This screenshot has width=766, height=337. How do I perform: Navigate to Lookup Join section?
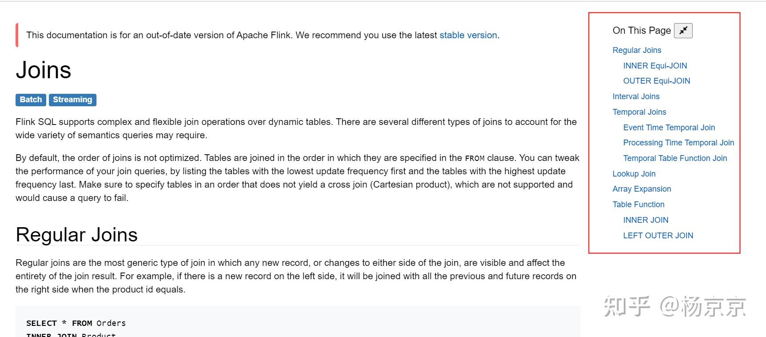coord(634,174)
